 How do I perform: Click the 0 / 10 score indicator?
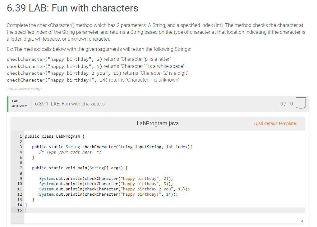pos(286,104)
